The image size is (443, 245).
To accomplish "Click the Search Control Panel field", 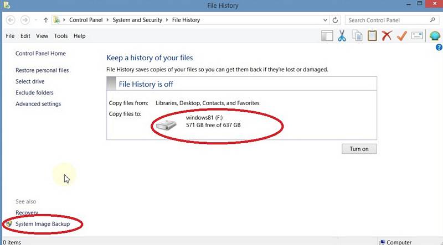I will pyautogui.click(x=387, y=20).
